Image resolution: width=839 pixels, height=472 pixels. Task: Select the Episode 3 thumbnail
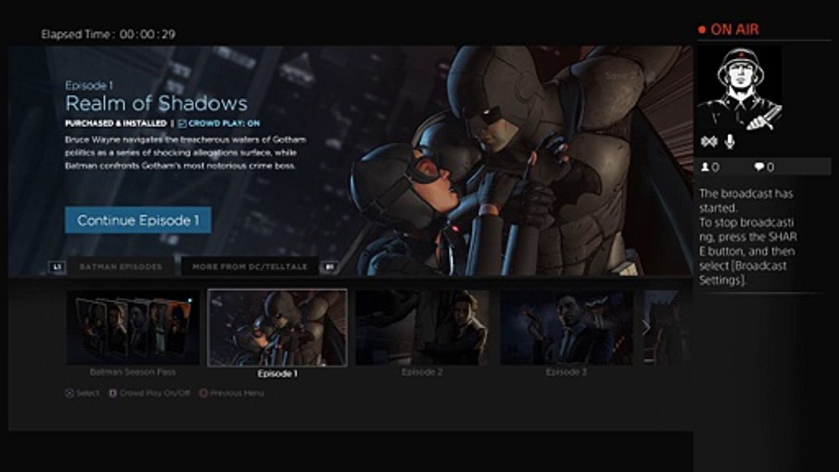pos(567,327)
